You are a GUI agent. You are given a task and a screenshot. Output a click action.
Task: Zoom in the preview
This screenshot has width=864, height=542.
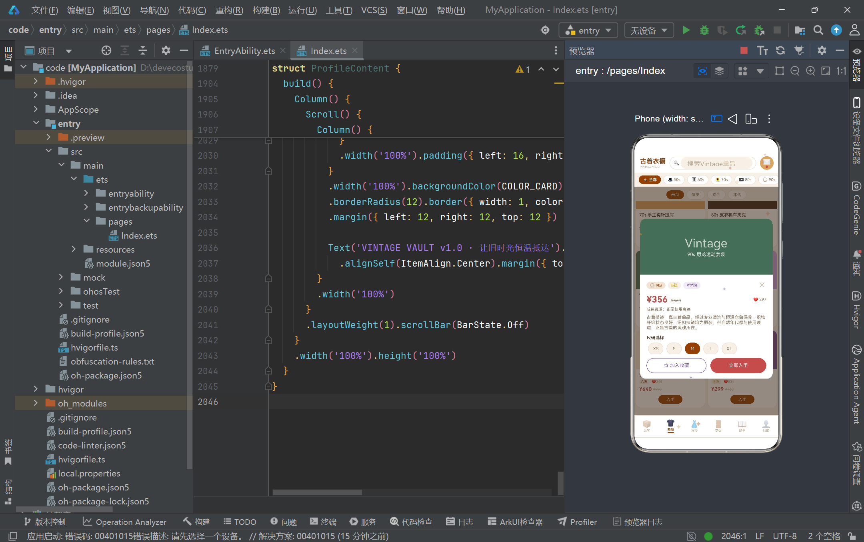[810, 71]
